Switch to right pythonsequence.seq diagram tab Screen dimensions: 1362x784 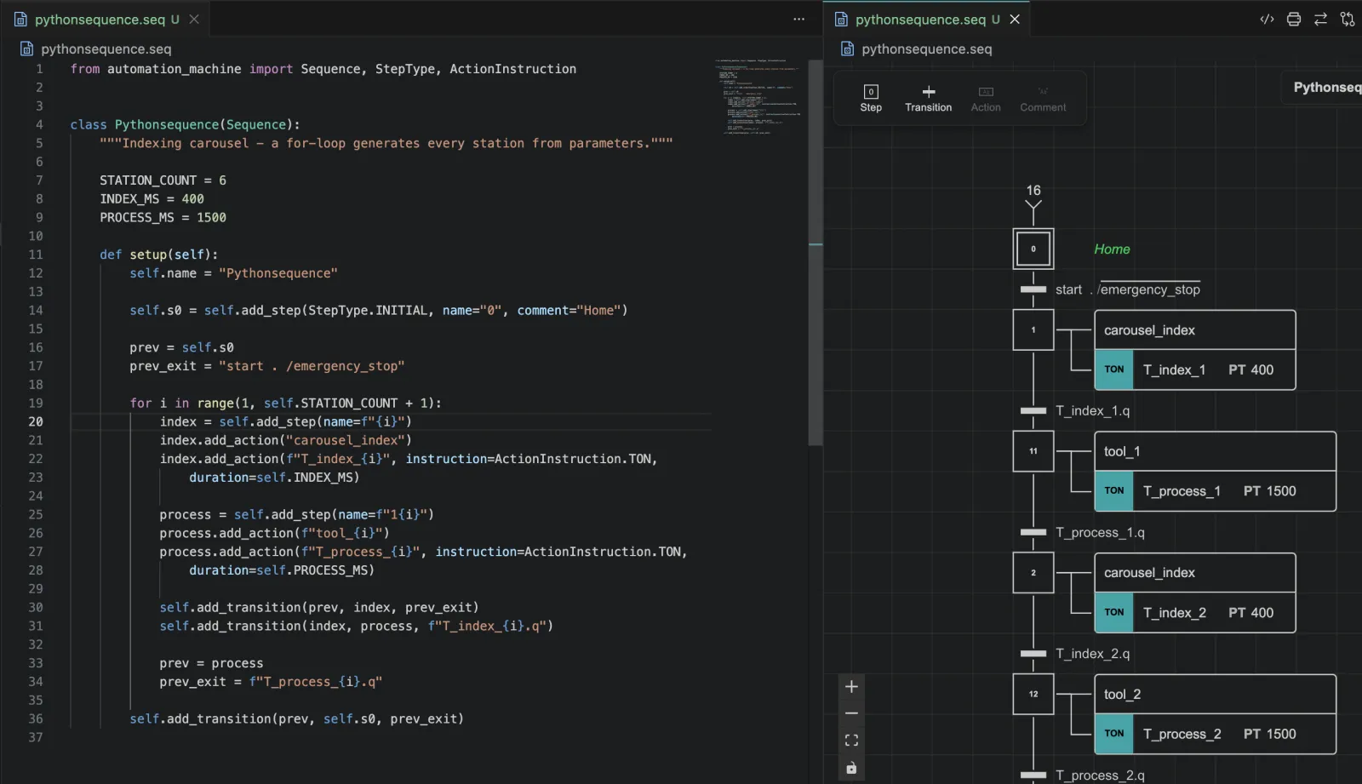click(927, 19)
